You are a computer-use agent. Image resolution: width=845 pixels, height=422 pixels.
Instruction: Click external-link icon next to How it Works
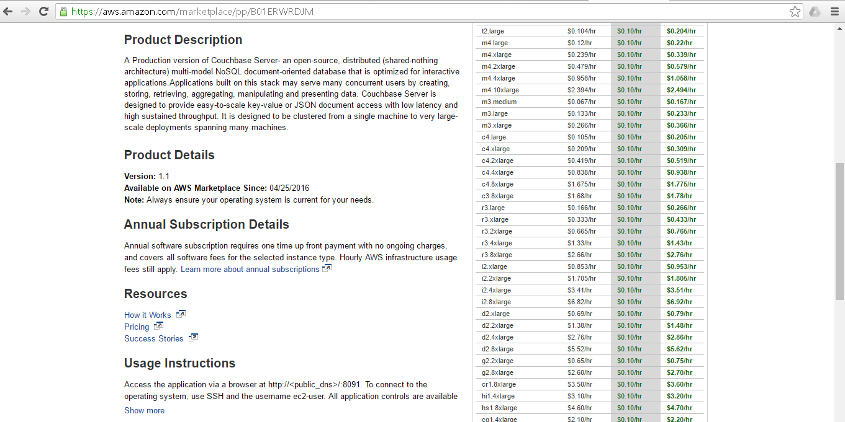coord(181,314)
